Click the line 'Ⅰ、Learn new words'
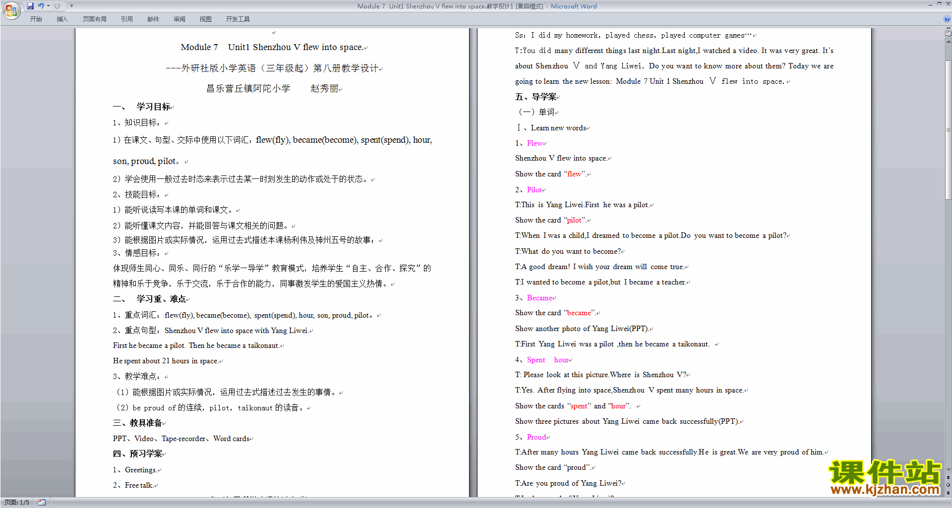The image size is (952, 508). pos(551,128)
